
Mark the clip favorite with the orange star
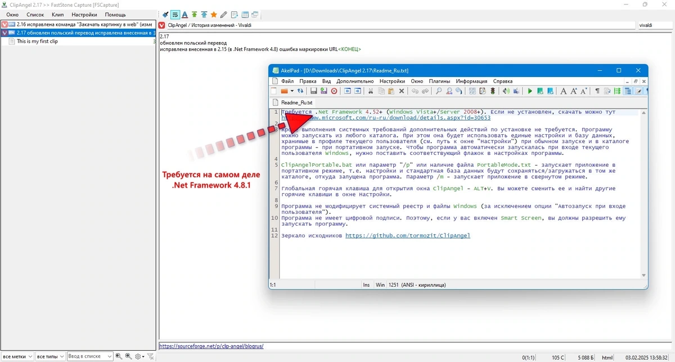[x=214, y=15]
